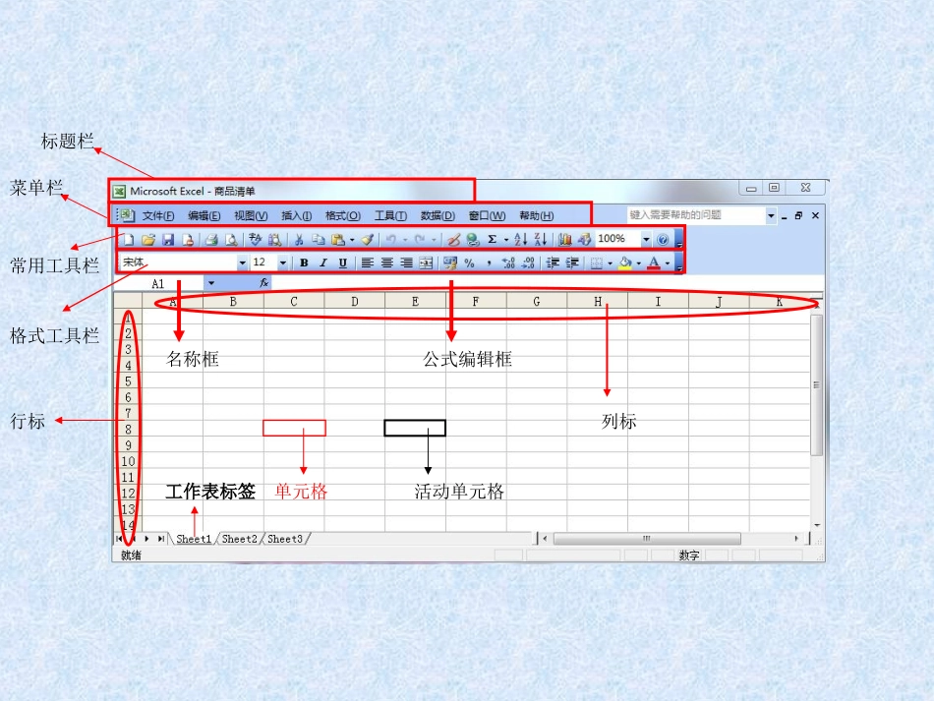The image size is (934, 701).
Task: Open the 编辑(E) menu
Action: [x=204, y=215]
